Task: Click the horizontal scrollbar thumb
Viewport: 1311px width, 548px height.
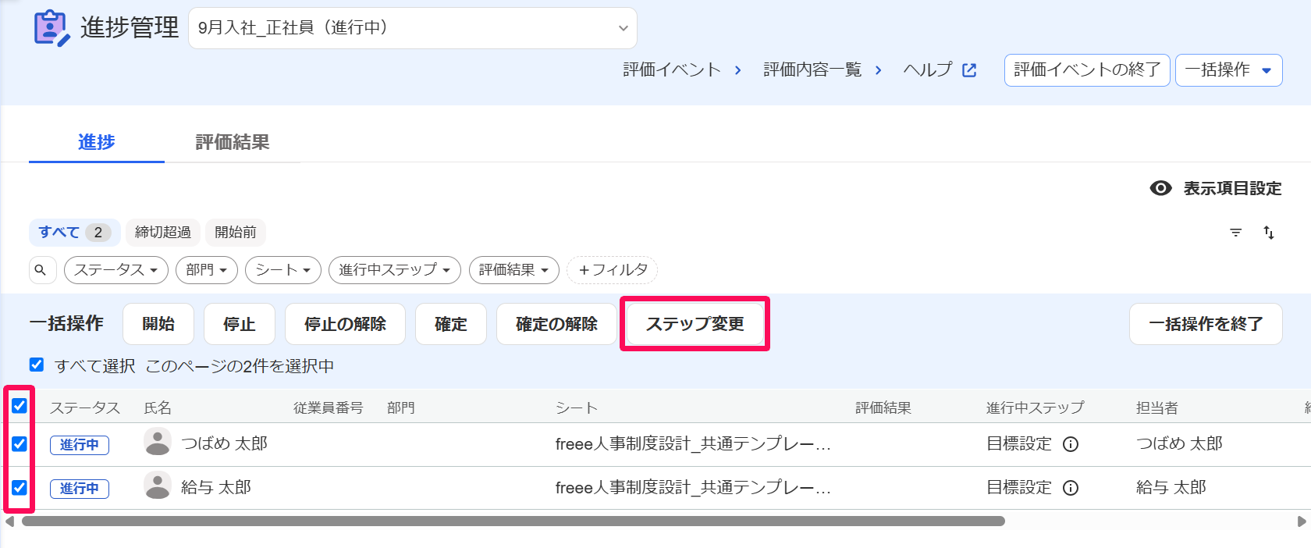Action: pyautogui.click(x=513, y=521)
